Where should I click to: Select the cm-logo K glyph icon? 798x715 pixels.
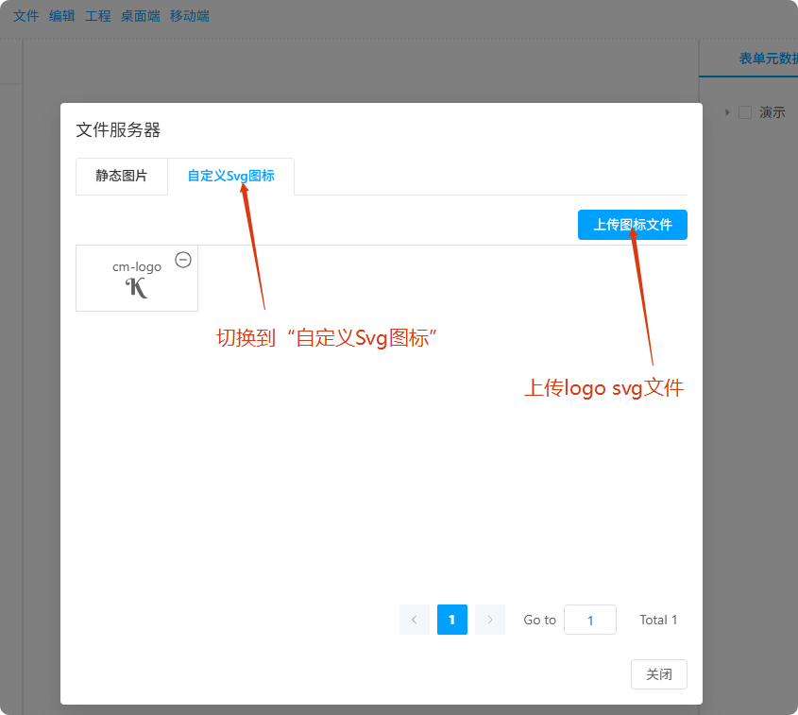[x=137, y=288]
